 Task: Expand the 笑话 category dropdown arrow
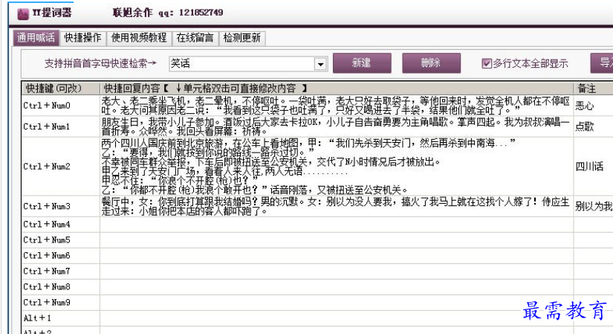pos(320,64)
